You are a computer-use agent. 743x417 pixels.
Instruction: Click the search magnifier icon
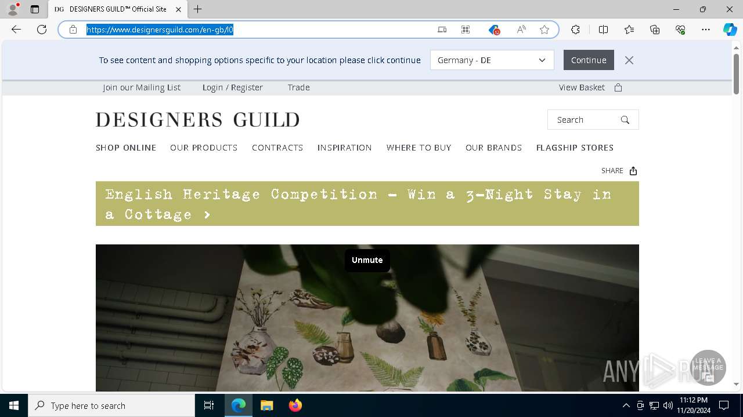click(625, 120)
